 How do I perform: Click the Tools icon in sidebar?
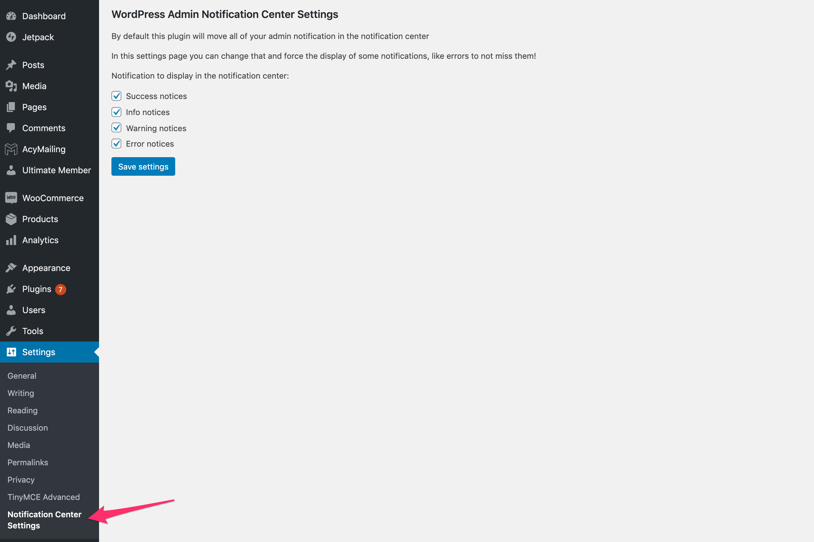[10, 330]
